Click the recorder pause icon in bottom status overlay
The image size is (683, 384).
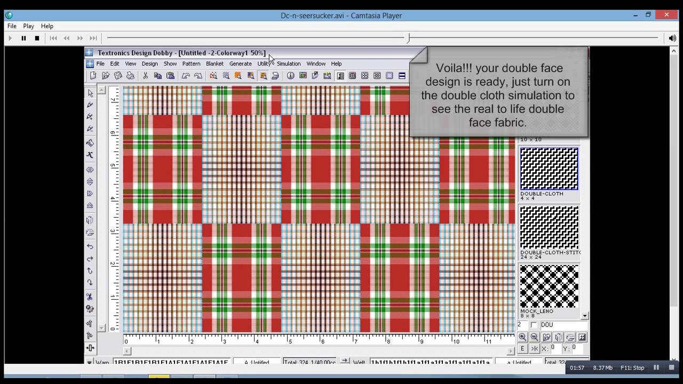656,367
